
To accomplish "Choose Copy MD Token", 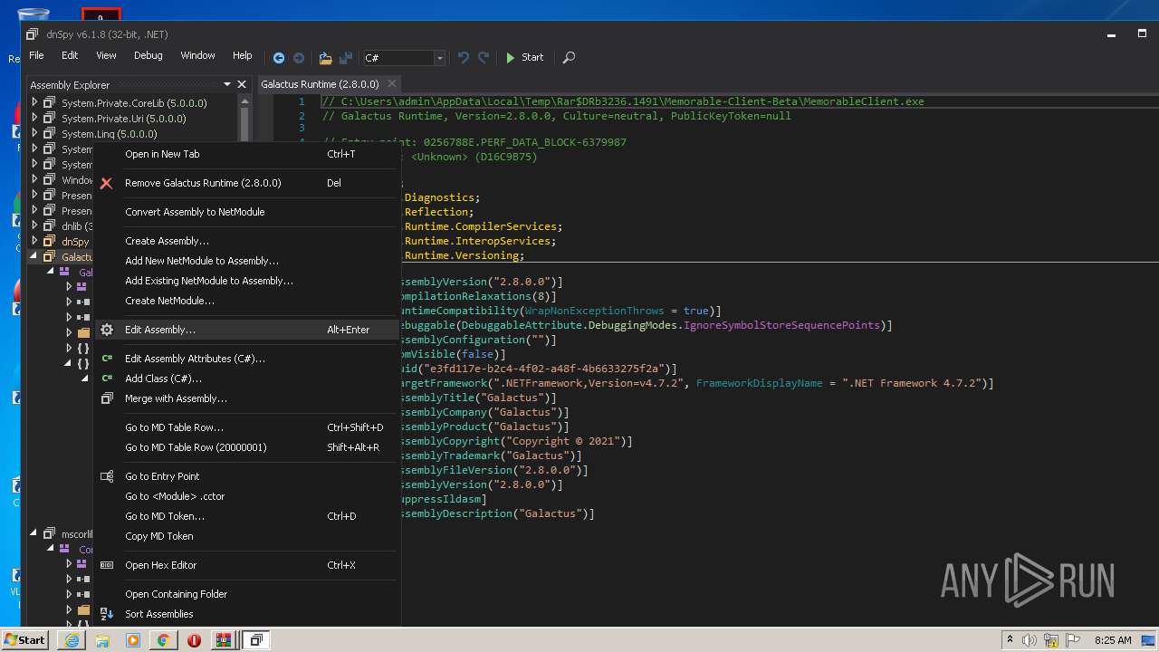I will tap(247, 536).
